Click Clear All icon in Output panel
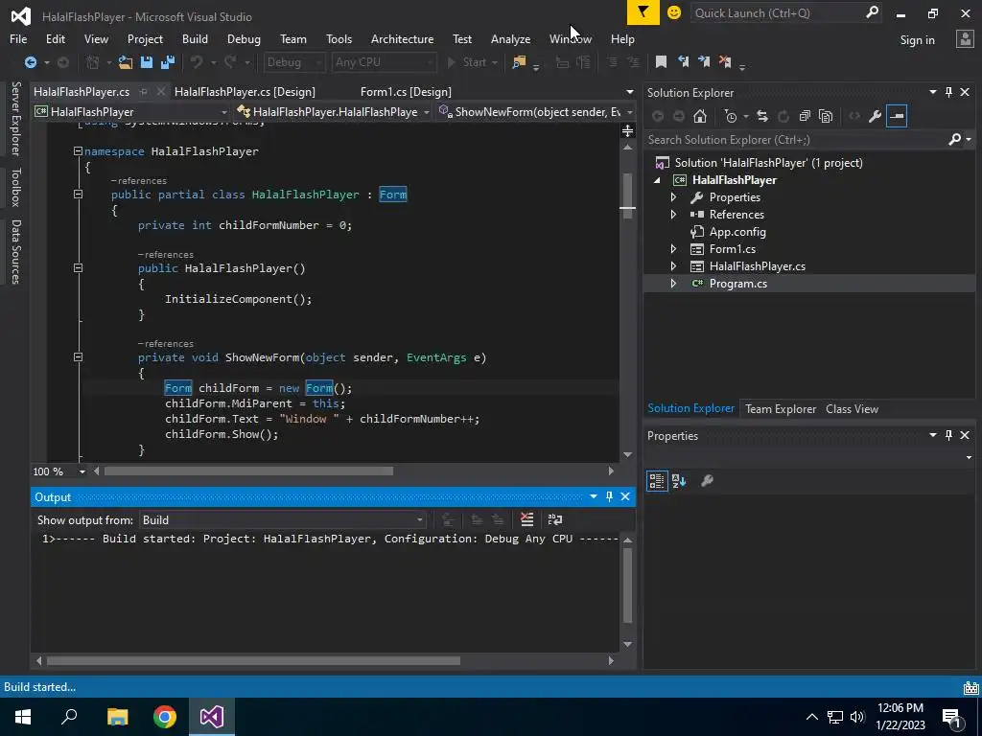Image resolution: width=982 pixels, height=736 pixels. (526, 519)
